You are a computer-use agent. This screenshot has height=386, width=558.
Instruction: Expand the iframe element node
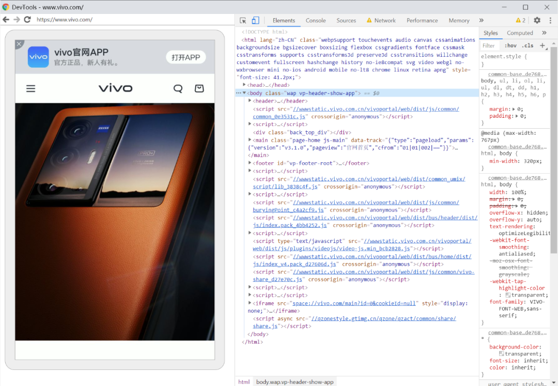point(250,303)
